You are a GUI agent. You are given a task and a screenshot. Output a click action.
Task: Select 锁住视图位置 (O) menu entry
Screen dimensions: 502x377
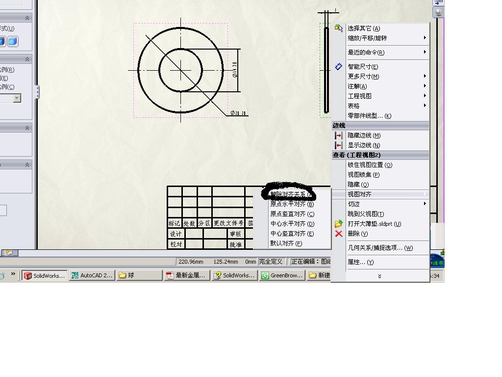coord(380,165)
